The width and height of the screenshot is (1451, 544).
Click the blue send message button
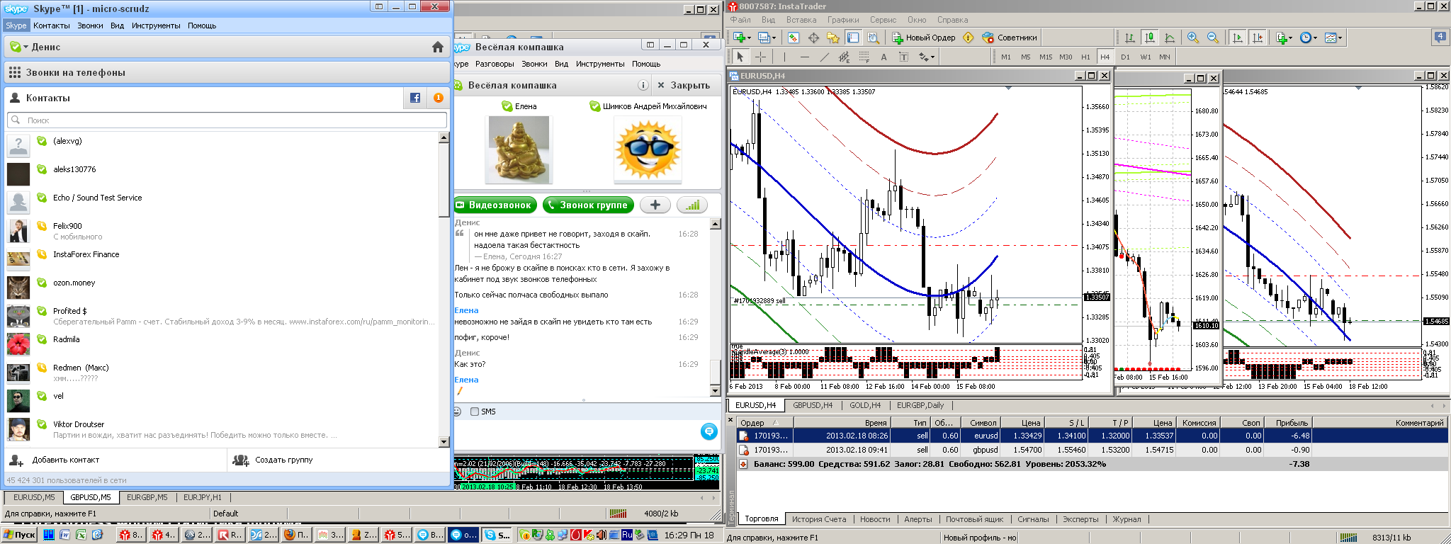[x=709, y=431]
